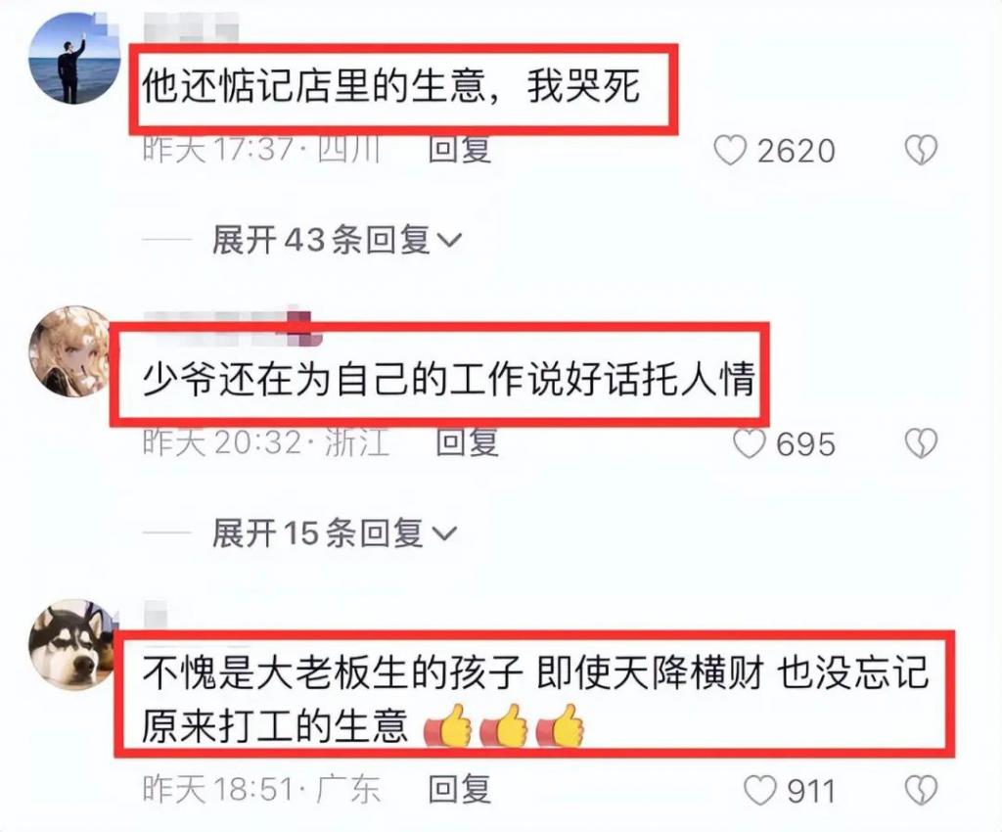
Task: Open the anime girl avatar profile
Action: [70, 351]
